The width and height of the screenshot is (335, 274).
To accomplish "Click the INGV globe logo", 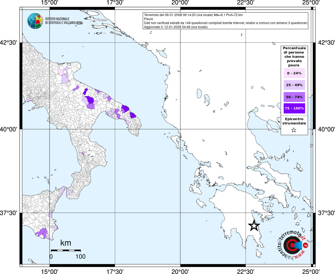I will click(x=35, y=21).
